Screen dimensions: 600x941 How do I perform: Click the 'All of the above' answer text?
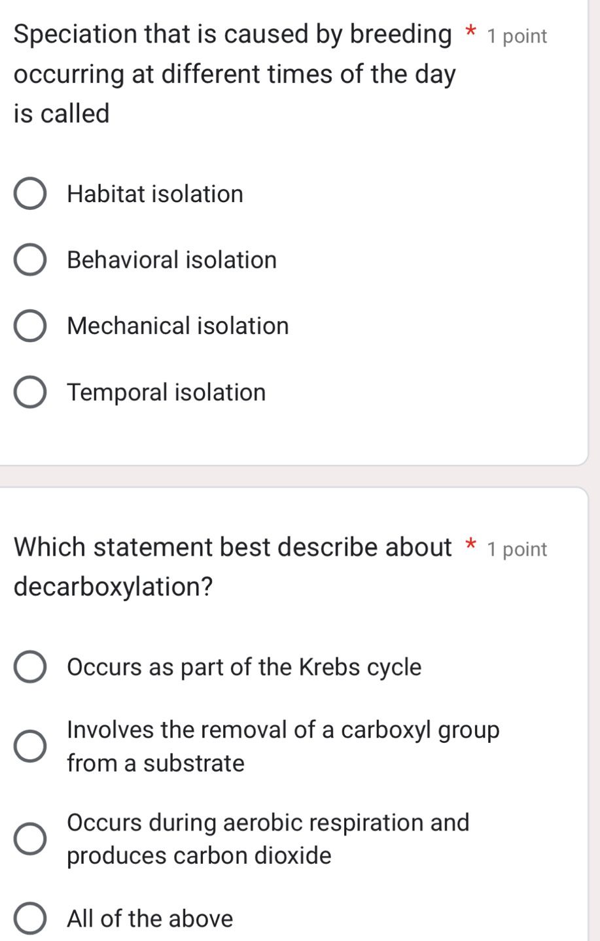[x=149, y=918]
